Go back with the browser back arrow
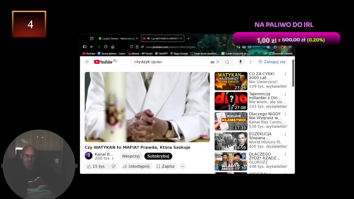Image resolution: width=354 pixels, height=199 pixels. pyautogui.click(x=92, y=47)
